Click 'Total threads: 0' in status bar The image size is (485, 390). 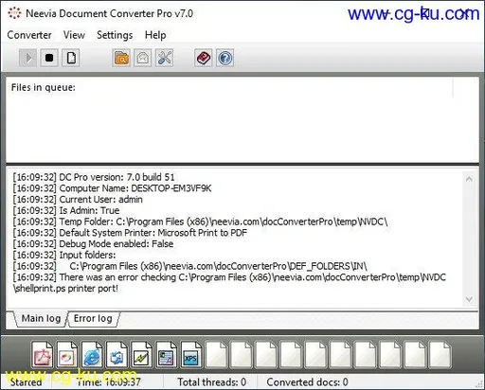coord(212,382)
